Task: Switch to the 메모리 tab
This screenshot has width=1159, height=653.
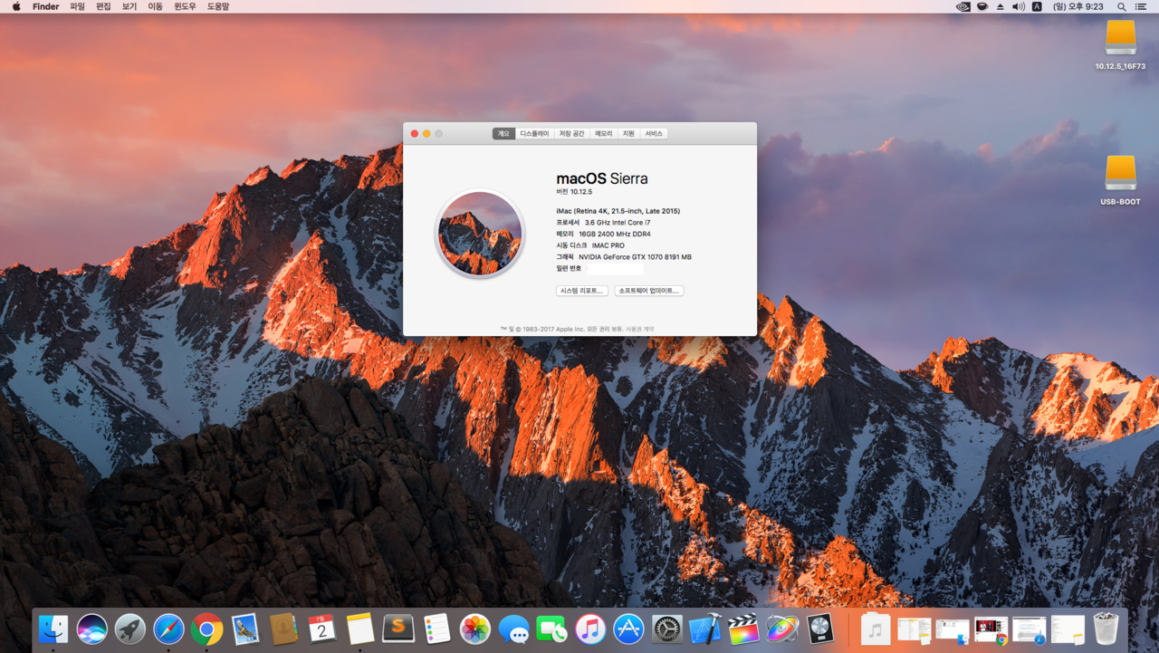Action: (604, 133)
